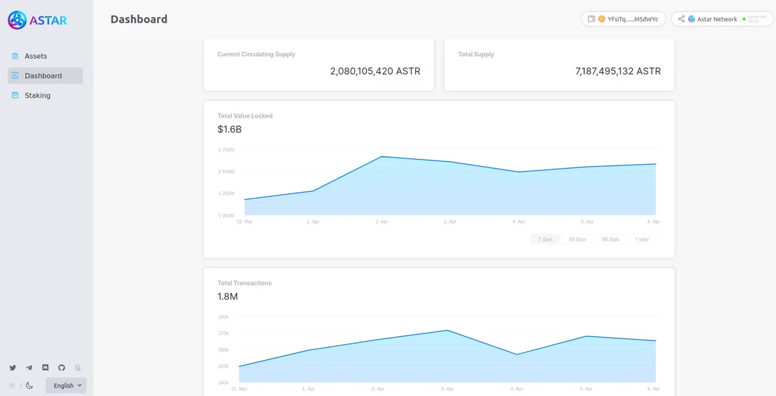The width and height of the screenshot is (776, 396).
Task: Click the 1.8M transactions value
Action: click(228, 297)
